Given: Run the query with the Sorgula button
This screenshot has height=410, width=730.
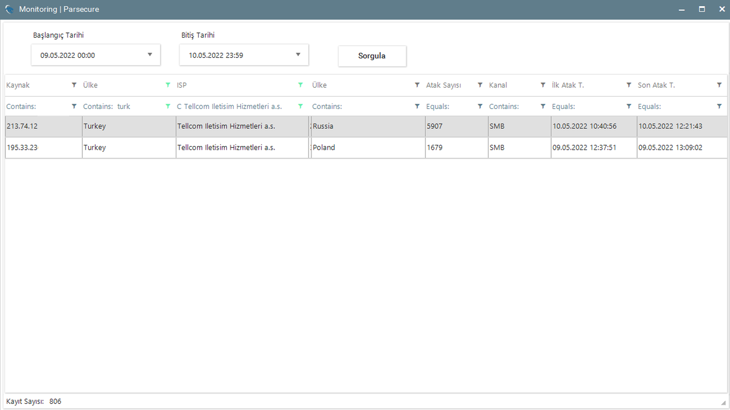Looking at the screenshot, I should (x=372, y=56).
